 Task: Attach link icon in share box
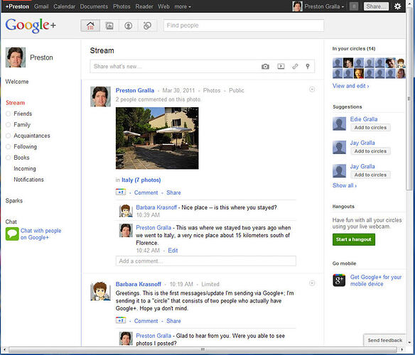295,67
